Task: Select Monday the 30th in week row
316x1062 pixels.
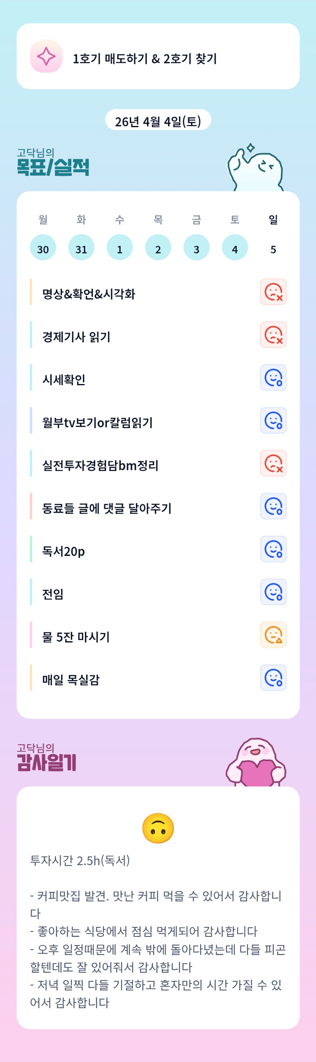Action: coord(43,248)
